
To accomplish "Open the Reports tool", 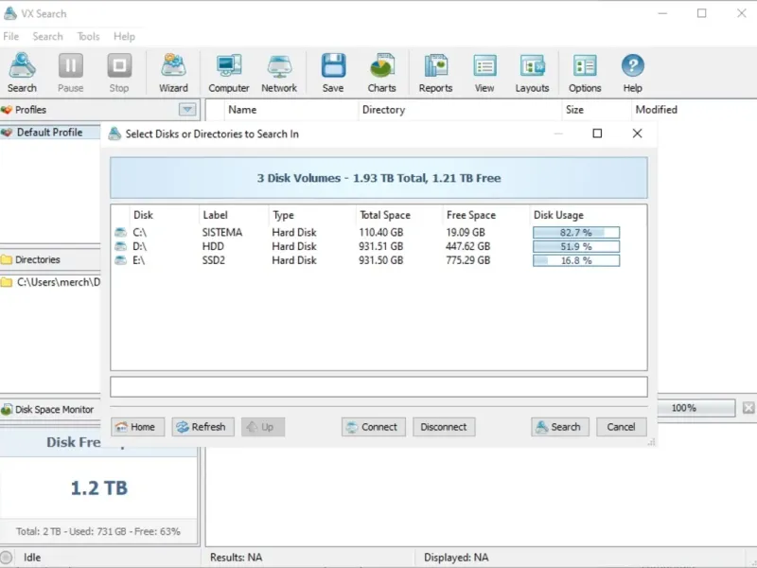I will click(x=435, y=73).
